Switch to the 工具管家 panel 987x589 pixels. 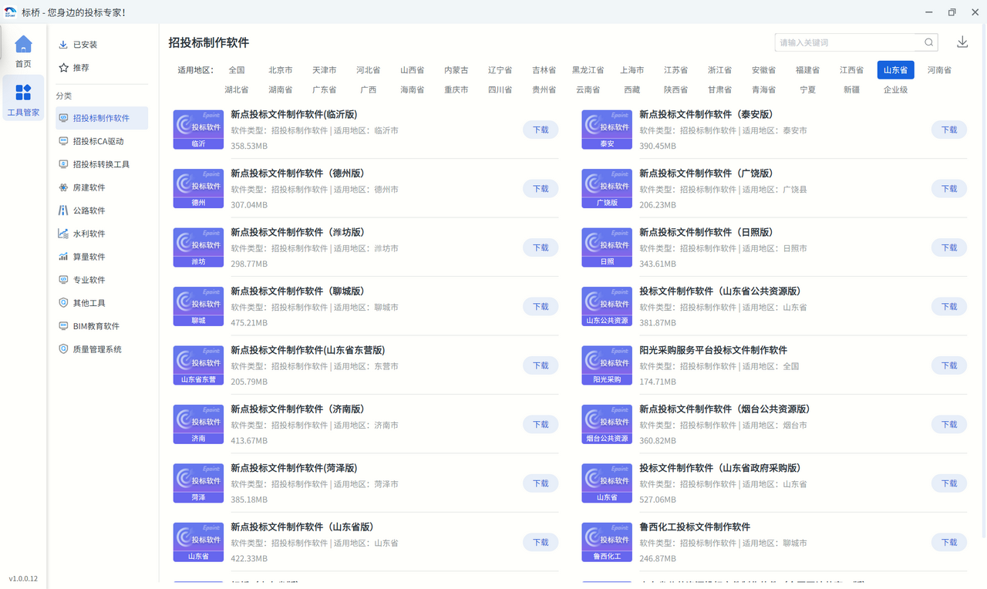click(x=23, y=95)
